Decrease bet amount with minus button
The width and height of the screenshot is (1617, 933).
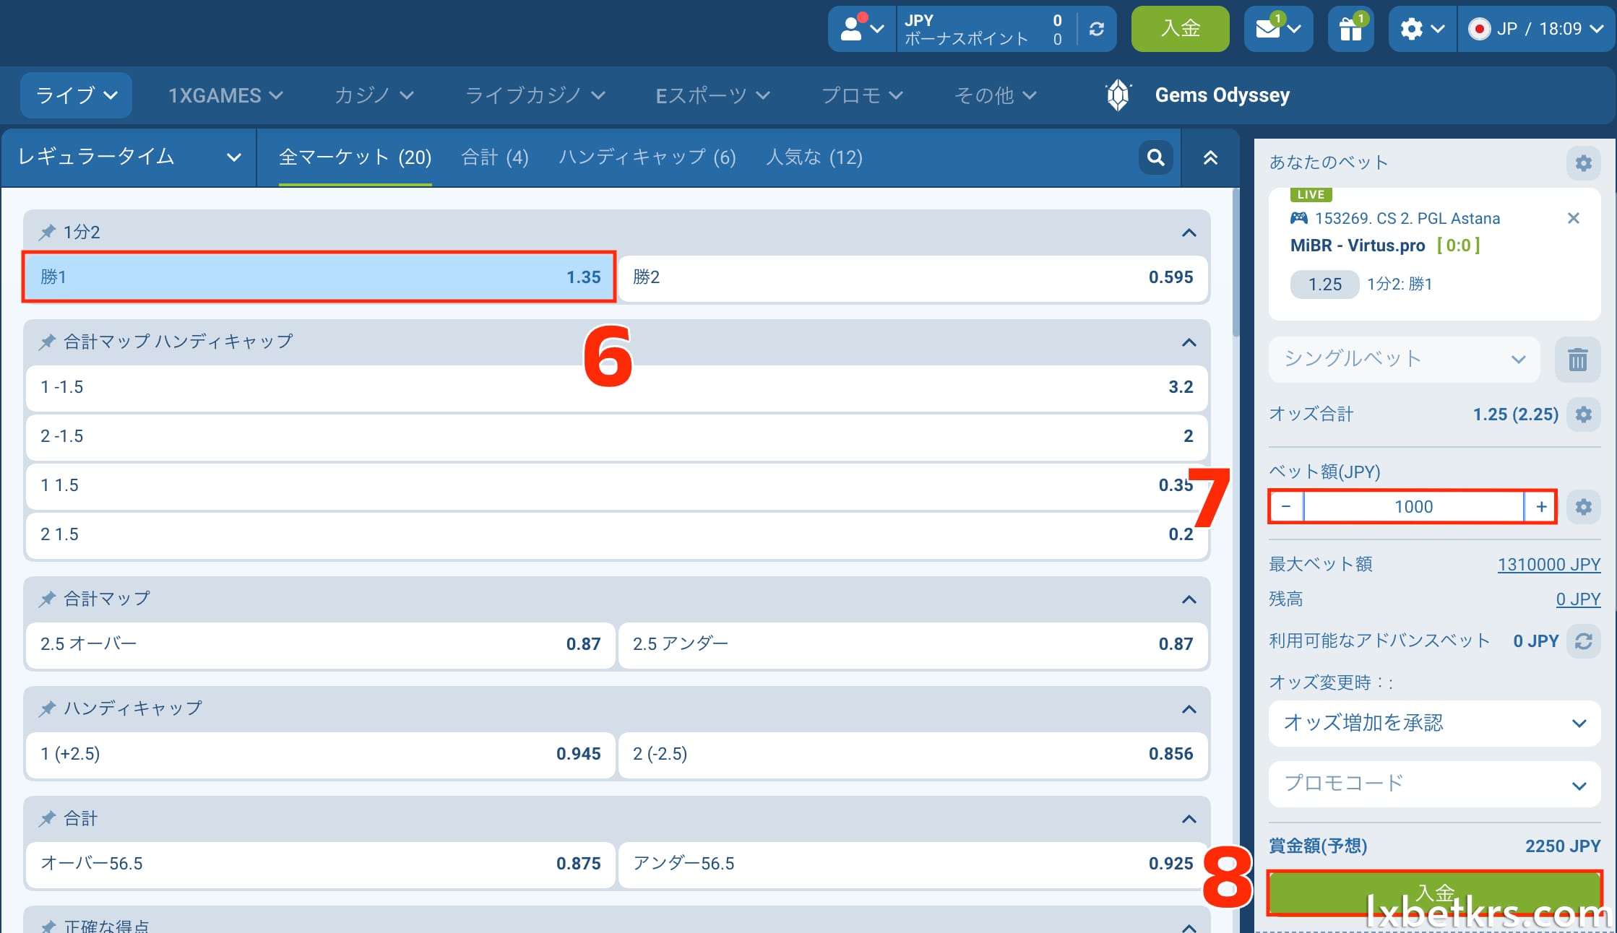(1286, 507)
